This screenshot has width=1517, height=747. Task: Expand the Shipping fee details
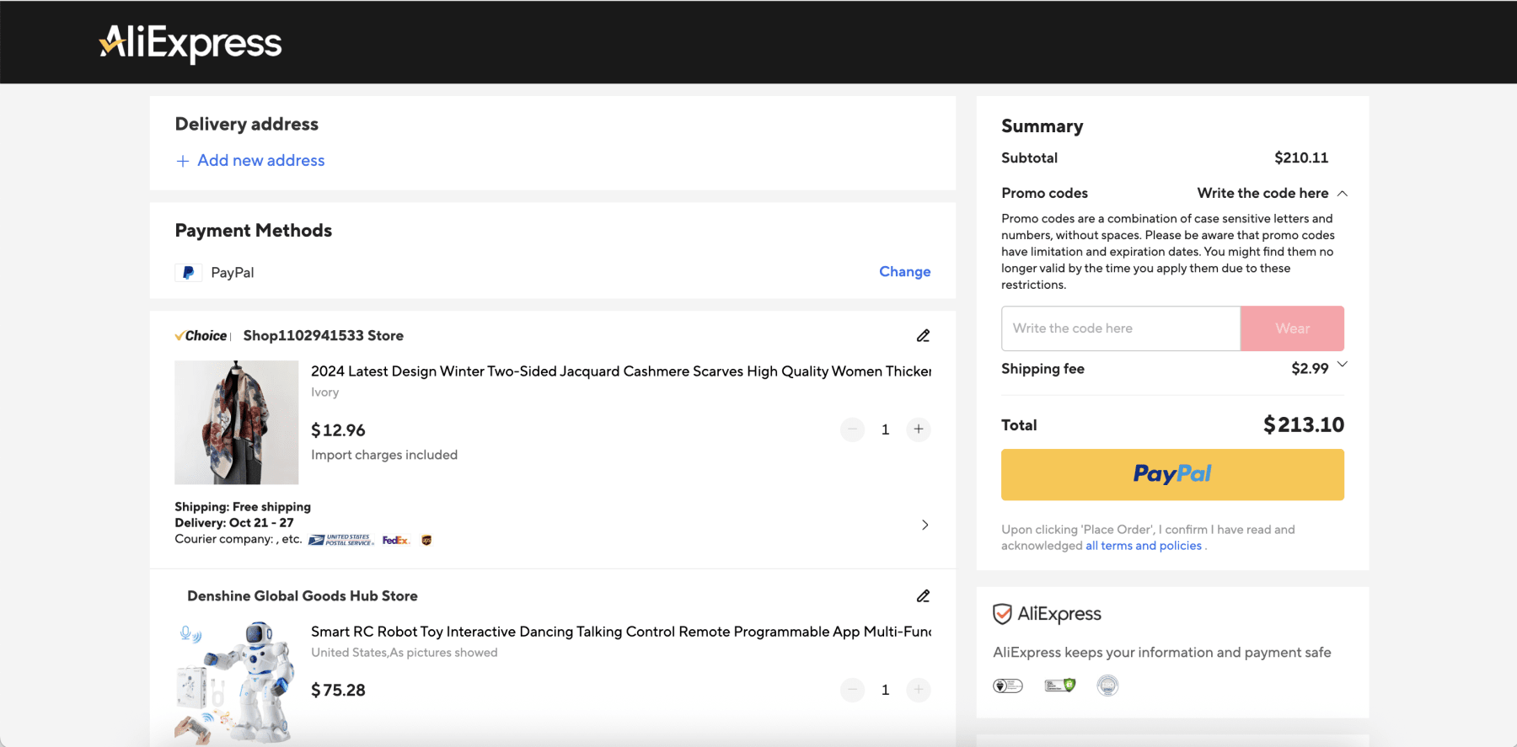coord(1343,365)
